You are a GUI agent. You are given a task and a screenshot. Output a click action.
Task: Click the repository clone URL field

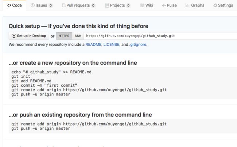160,36
